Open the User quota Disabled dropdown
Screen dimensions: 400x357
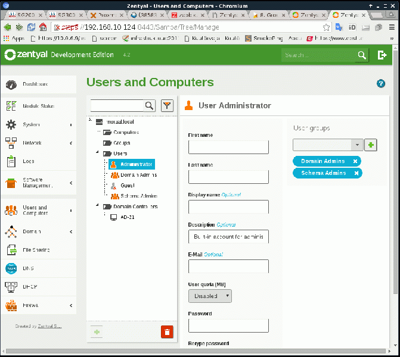[x=210, y=296]
